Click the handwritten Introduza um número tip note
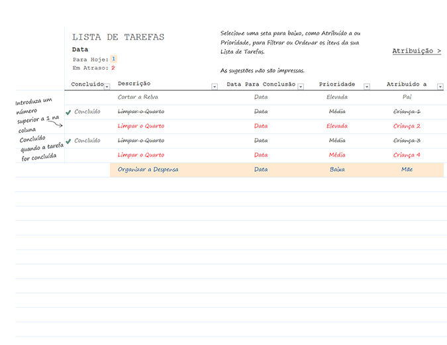Screen dimensions: 447x345 39,129
